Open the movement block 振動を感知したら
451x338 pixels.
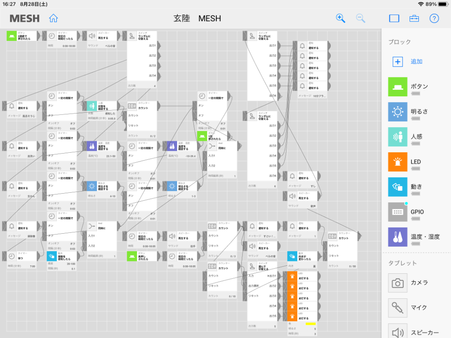[62, 257]
